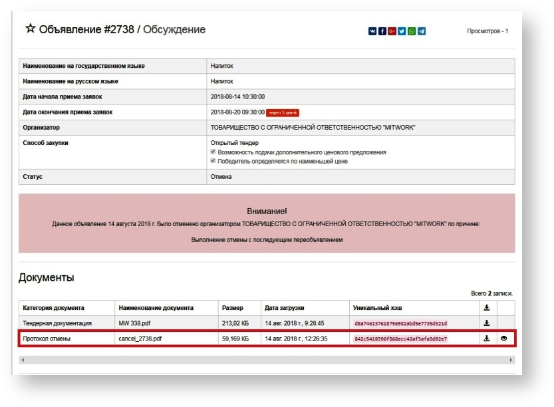Download cancel_2738.pdf file

pyautogui.click(x=487, y=339)
